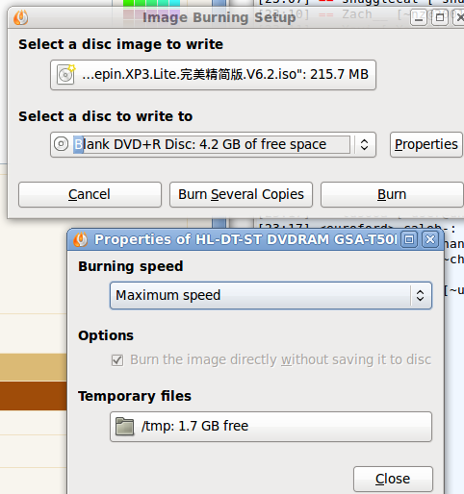
Task: Maximize the Image Burning Setup window
Action: [x=440, y=17]
